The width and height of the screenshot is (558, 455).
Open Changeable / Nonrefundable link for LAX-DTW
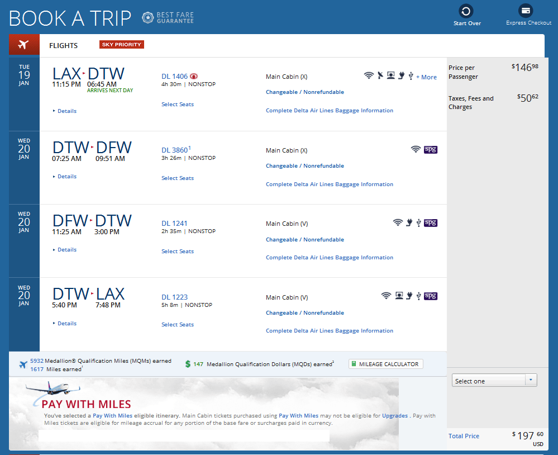click(x=305, y=92)
